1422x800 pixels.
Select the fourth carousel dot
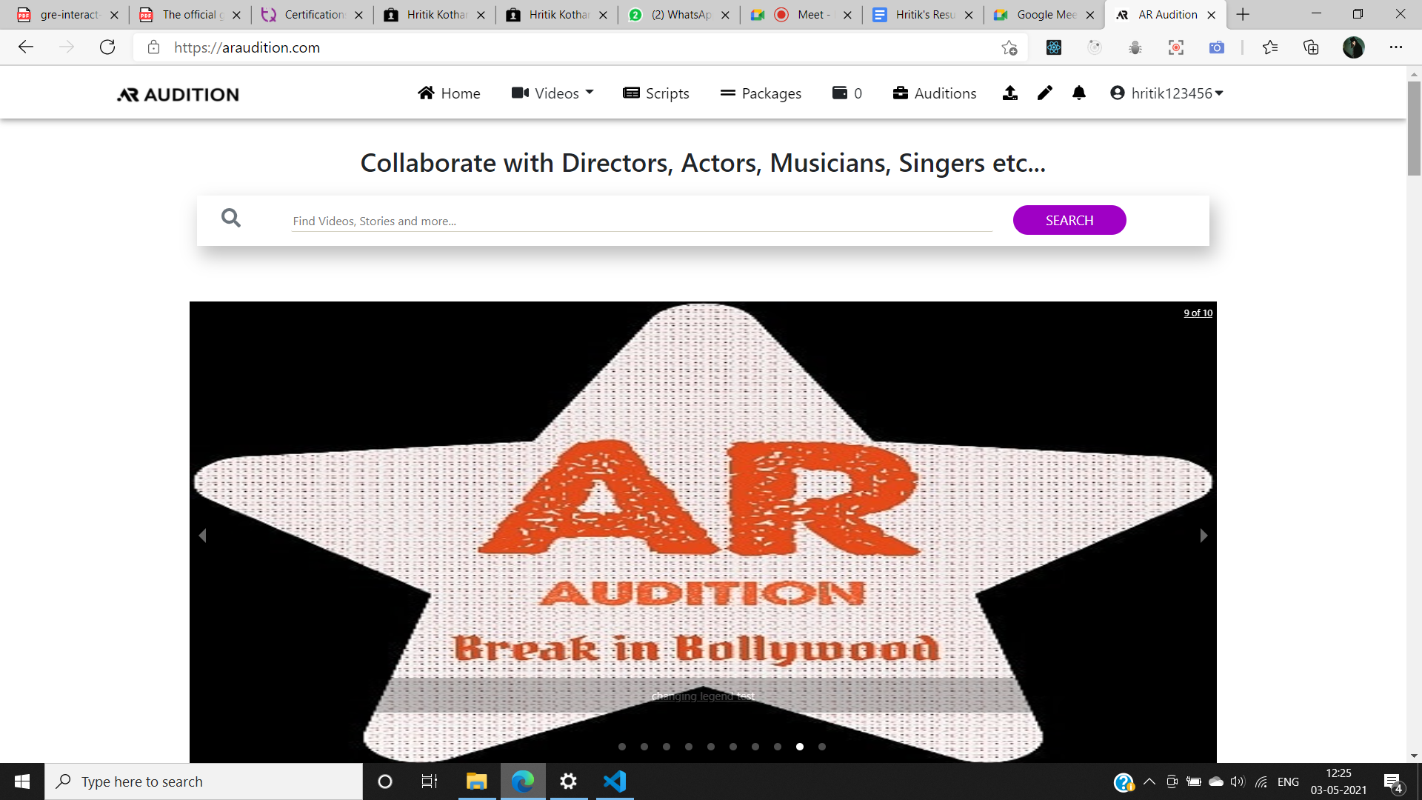[x=689, y=747]
